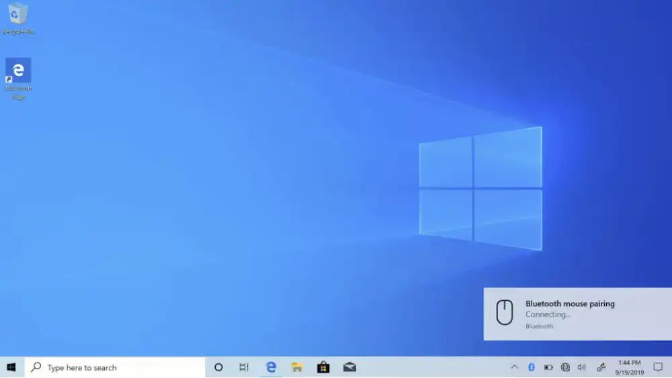The image size is (672, 378).
Task: Open the Windows Start menu
Action: click(x=11, y=367)
